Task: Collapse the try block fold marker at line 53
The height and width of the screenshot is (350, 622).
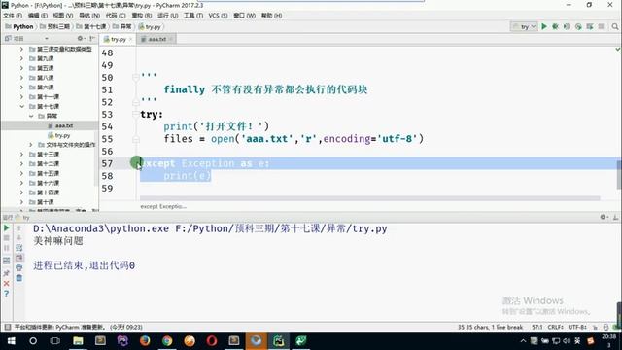Action: (136, 115)
